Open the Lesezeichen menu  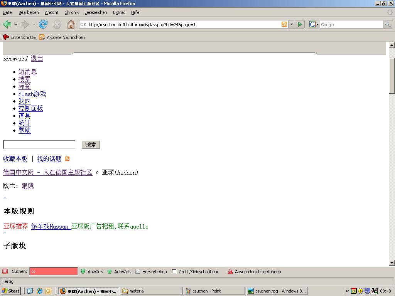[96, 12]
